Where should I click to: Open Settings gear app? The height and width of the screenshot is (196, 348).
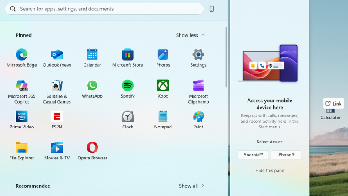(x=198, y=58)
